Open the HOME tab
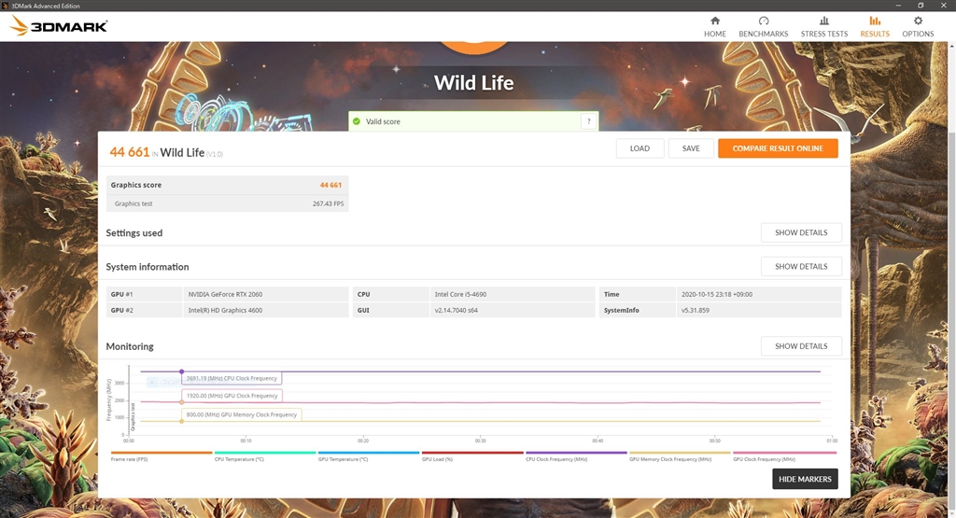The width and height of the screenshot is (956, 518). point(714,27)
